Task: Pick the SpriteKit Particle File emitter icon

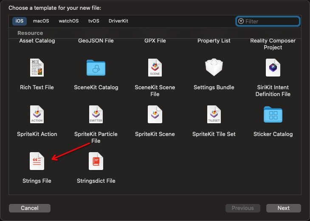Action: tap(96, 114)
